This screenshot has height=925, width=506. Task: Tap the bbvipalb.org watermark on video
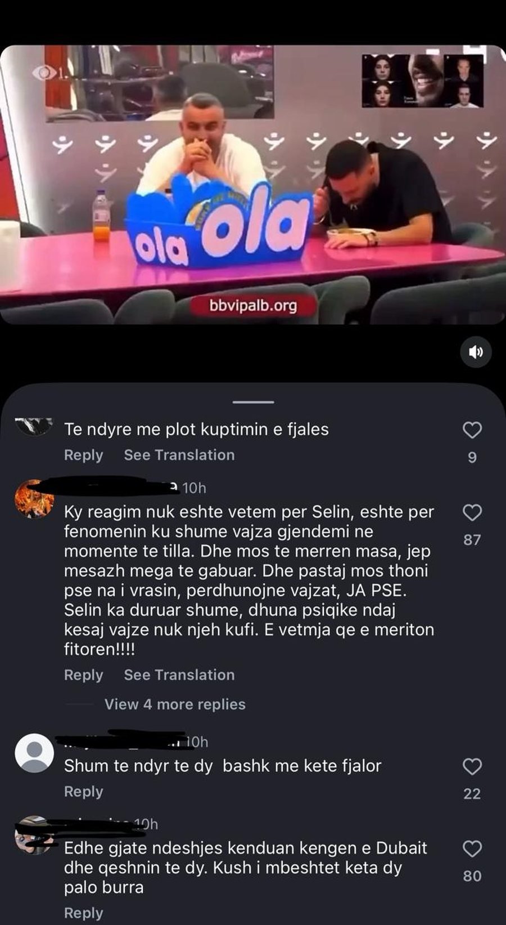[x=253, y=306]
